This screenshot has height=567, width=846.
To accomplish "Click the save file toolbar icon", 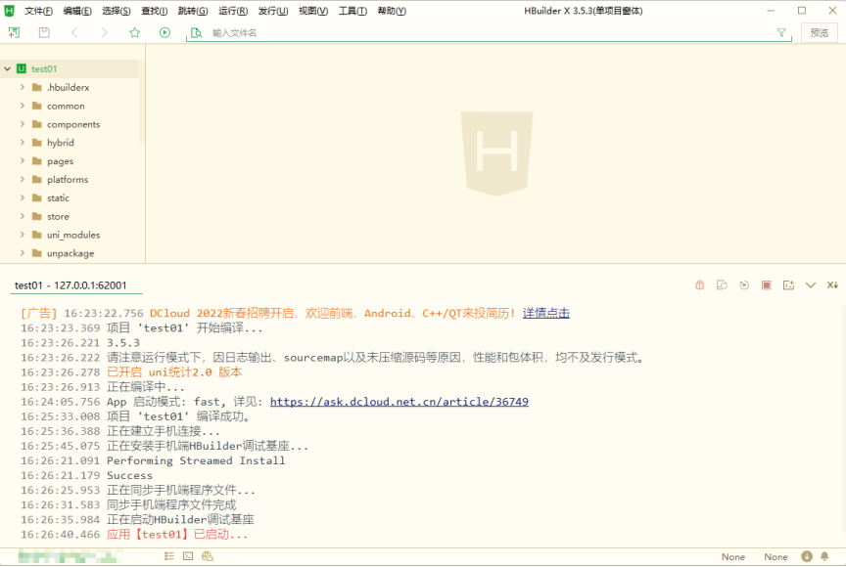I will tap(44, 33).
